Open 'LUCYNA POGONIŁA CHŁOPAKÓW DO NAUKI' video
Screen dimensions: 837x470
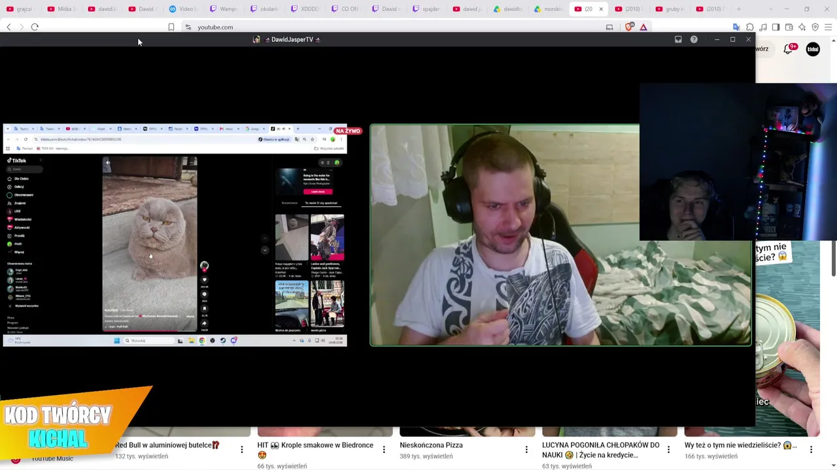600,450
